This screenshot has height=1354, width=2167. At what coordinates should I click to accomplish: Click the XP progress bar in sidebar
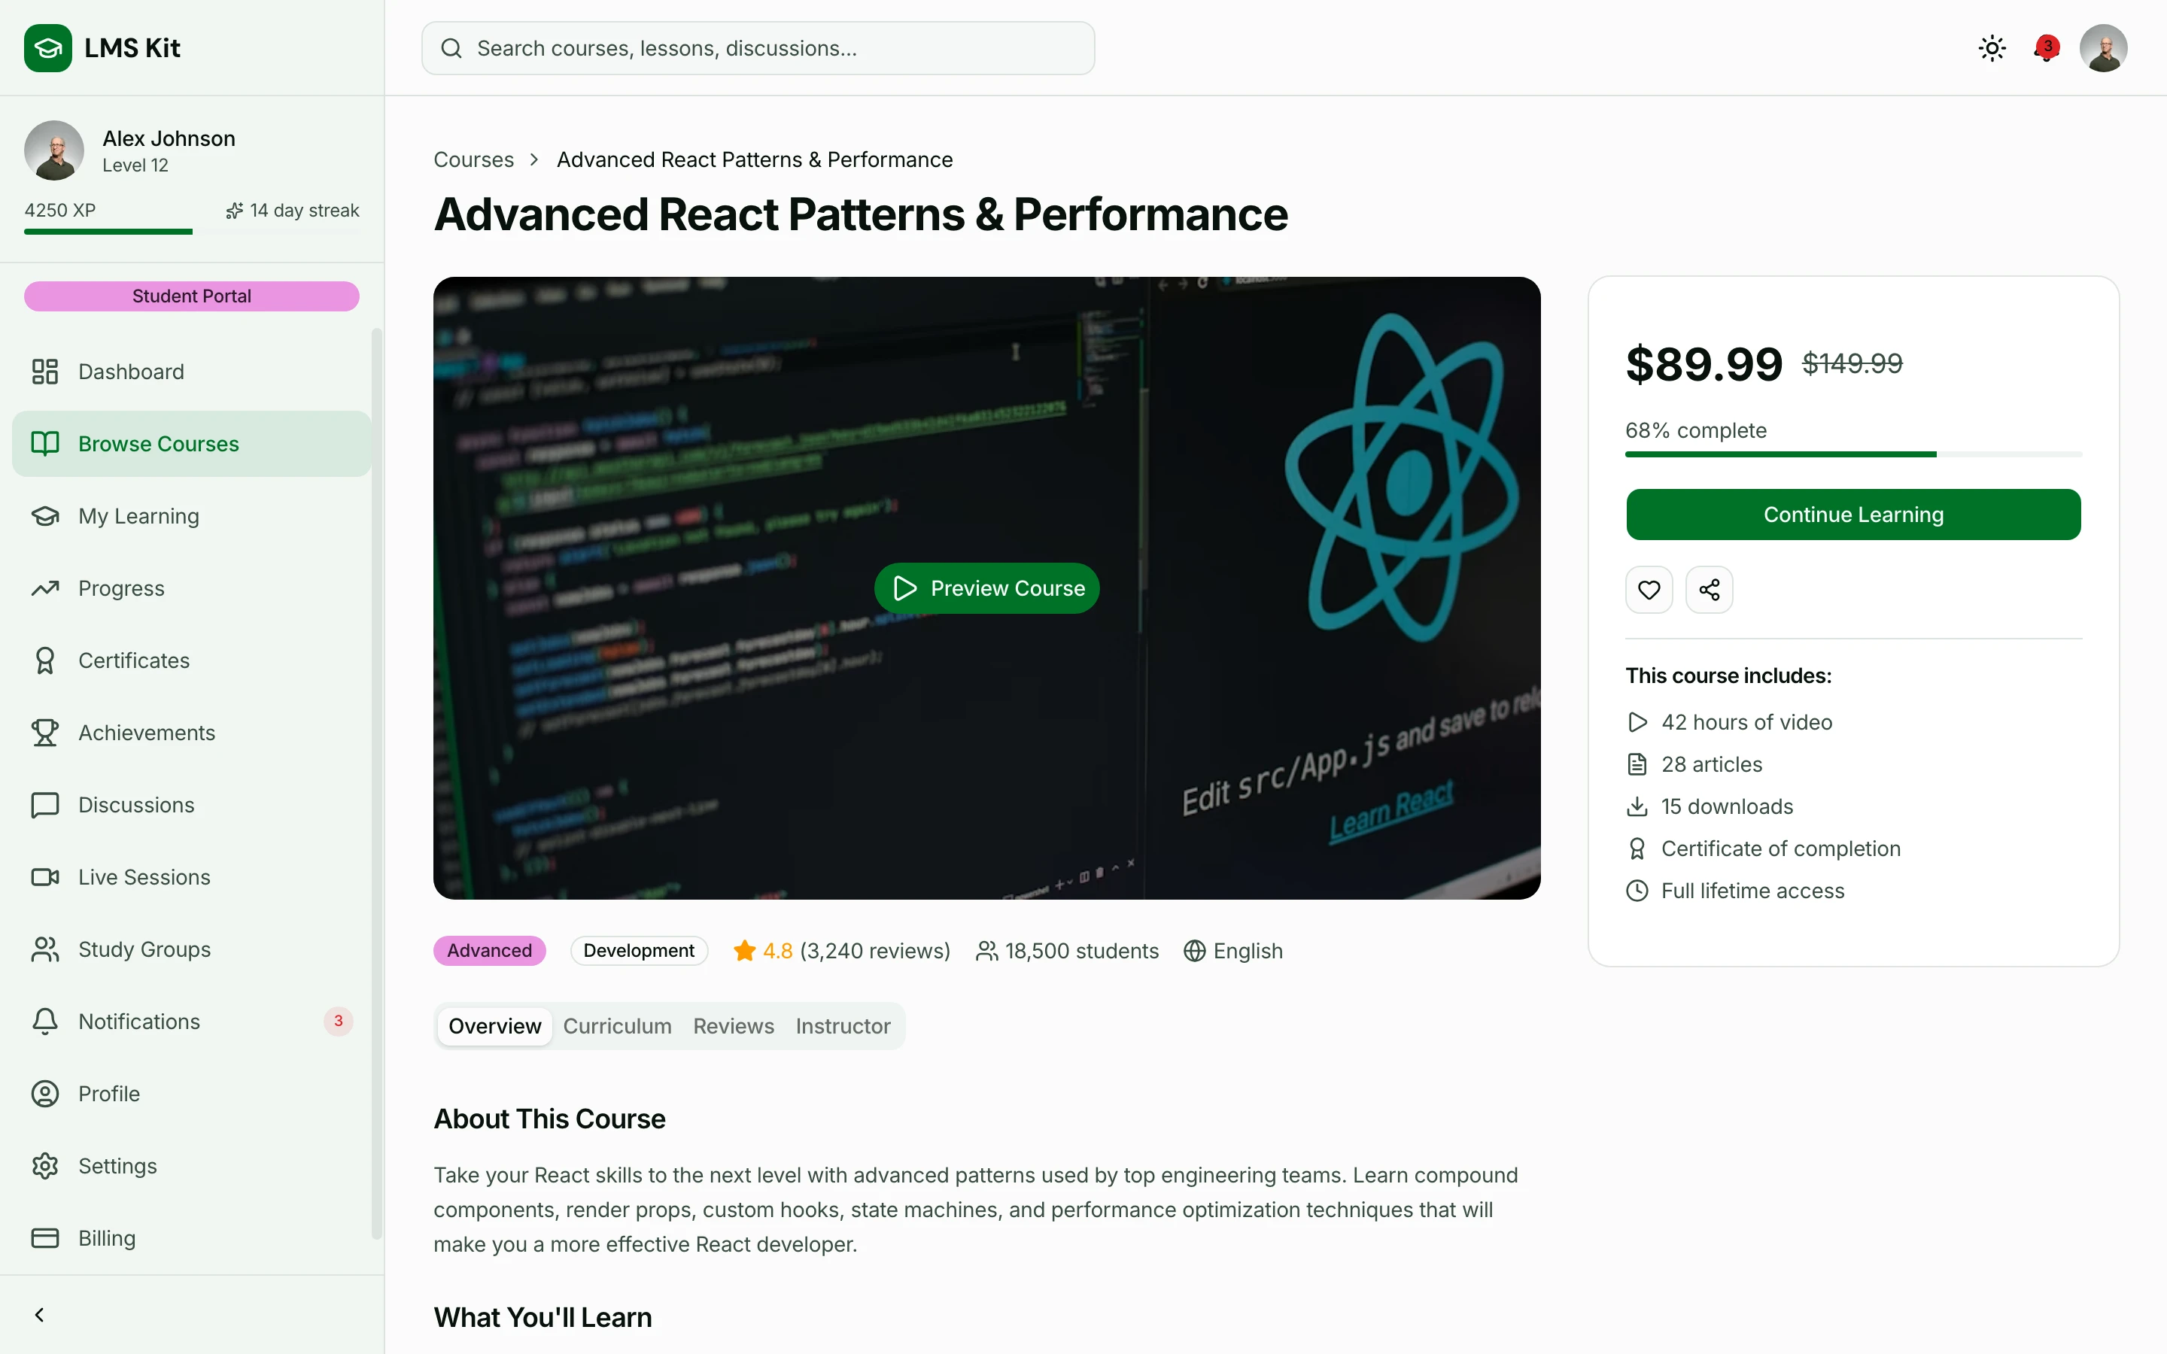coord(192,232)
